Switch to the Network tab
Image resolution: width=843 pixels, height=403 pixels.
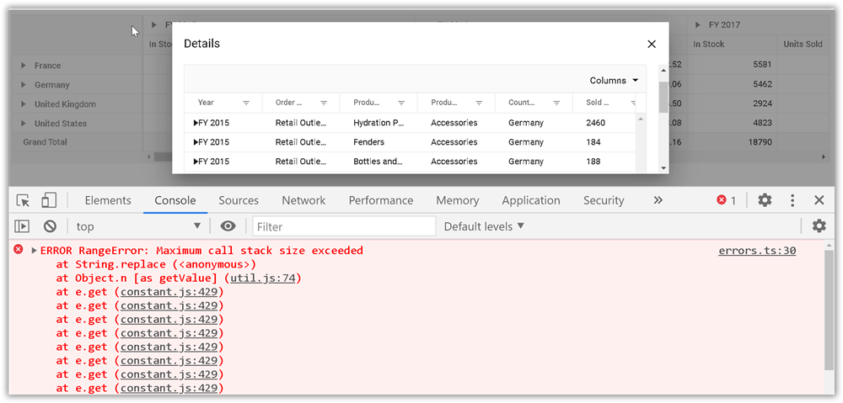click(303, 200)
